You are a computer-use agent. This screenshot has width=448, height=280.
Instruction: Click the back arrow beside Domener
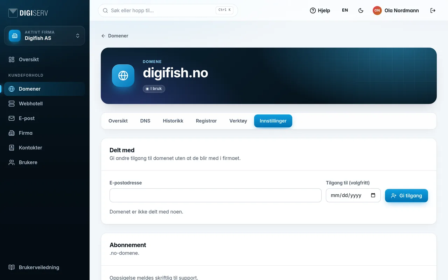coord(103,36)
